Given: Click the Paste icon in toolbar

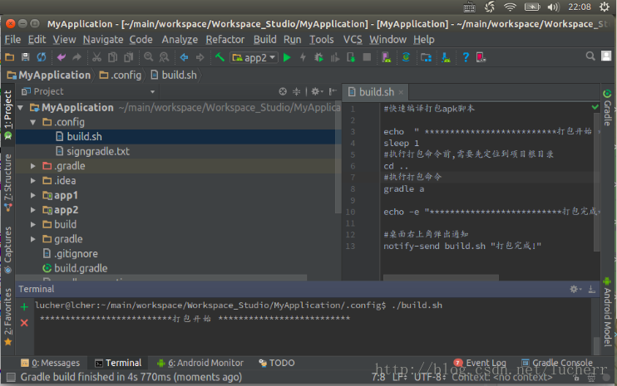Looking at the screenshot, I should (x=128, y=57).
